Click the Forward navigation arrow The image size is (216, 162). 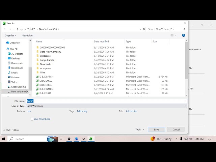(10, 29)
